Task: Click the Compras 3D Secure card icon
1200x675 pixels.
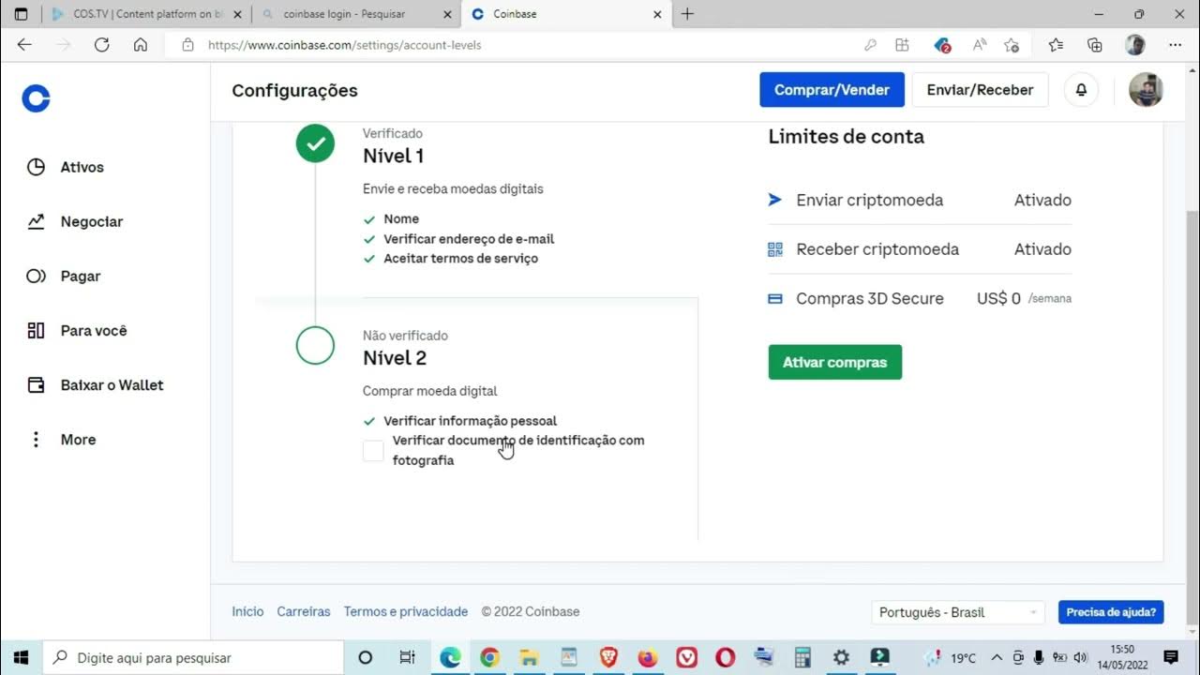Action: pos(774,299)
